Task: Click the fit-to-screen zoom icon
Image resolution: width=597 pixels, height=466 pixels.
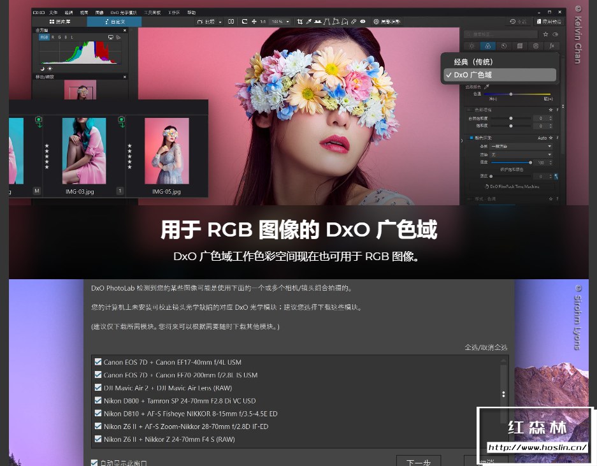Action: click(x=245, y=22)
